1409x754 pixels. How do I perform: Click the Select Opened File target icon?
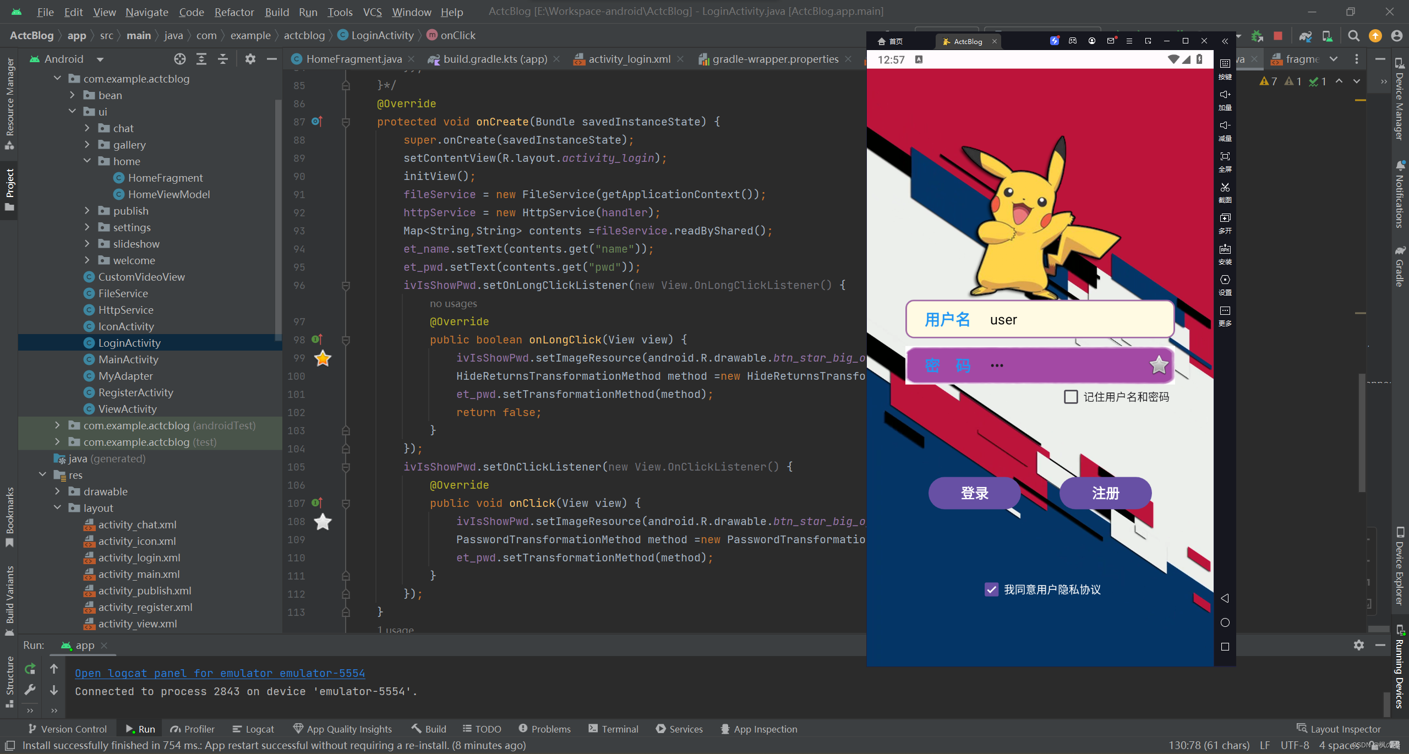click(180, 59)
